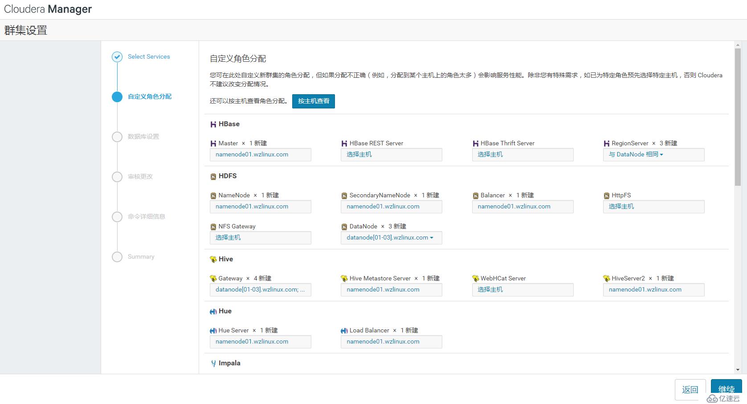Click the HttpFS role icon
This screenshot has height=404, width=747.
[x=606, y=196]
